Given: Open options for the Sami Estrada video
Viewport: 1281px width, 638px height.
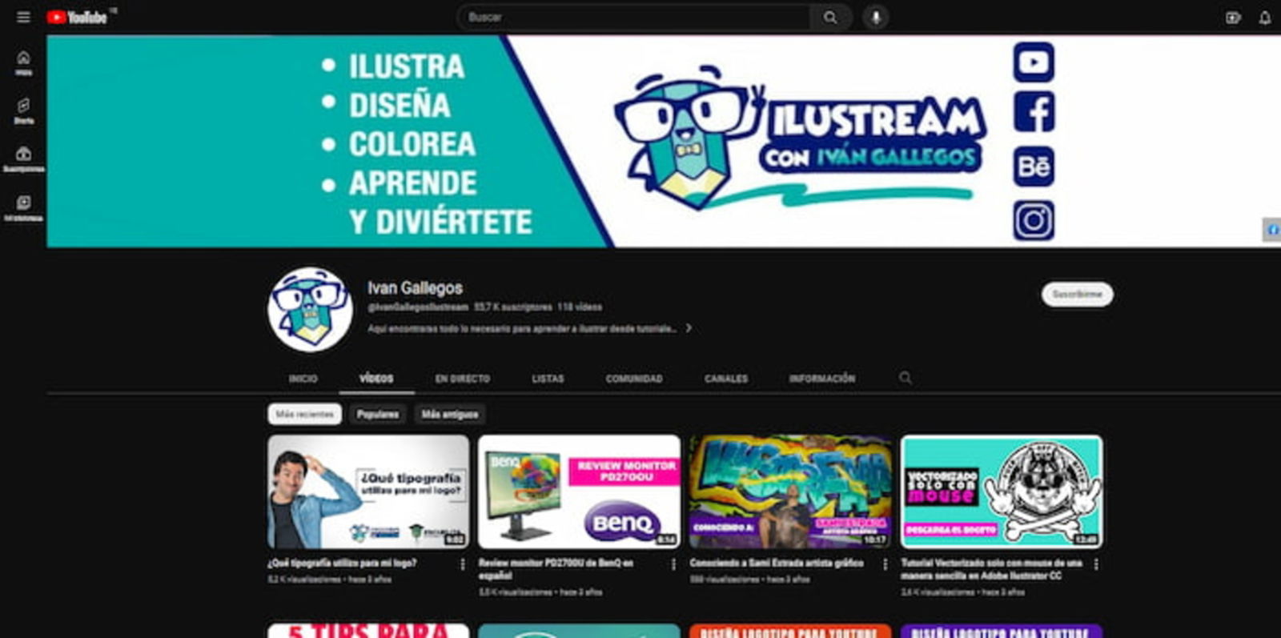Looking at the screenshot, I should 885,564.
